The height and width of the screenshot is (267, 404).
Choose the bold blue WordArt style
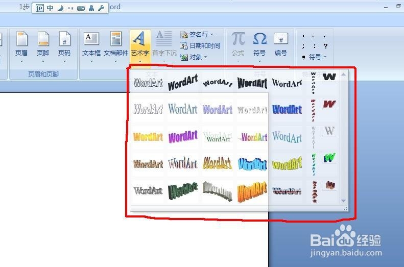(x=287, y=109)
